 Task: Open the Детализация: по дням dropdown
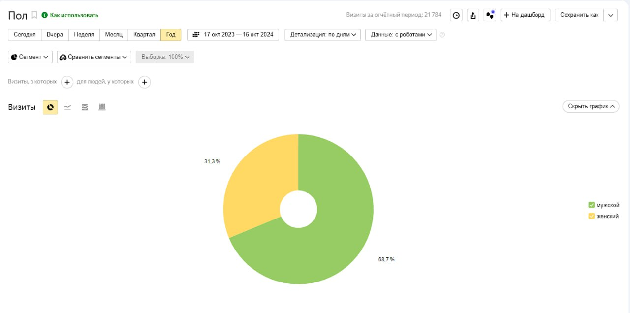323,35
